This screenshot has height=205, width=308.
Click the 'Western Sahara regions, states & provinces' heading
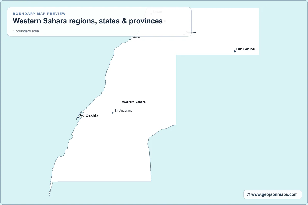(x=88, y=21)
